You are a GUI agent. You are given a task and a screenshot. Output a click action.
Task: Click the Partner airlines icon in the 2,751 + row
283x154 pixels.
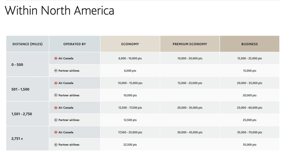(56, 145)
